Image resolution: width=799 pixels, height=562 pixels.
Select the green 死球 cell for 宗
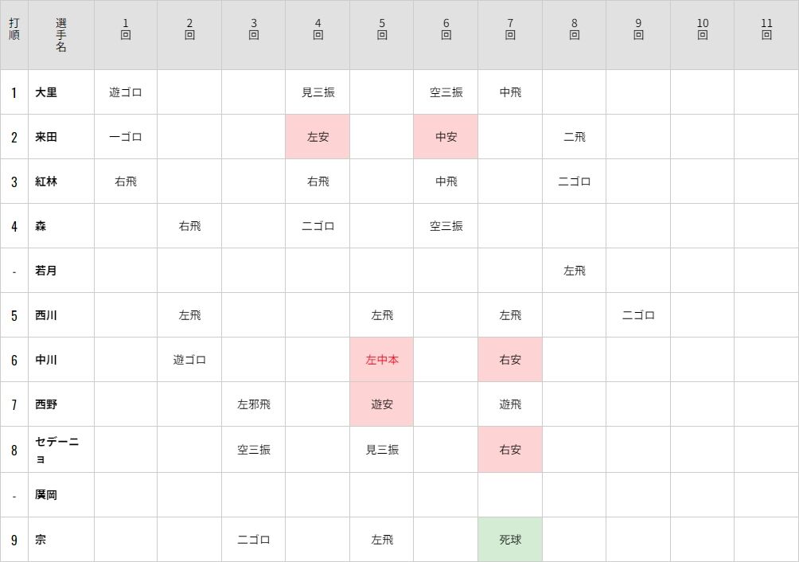point(510,540)
